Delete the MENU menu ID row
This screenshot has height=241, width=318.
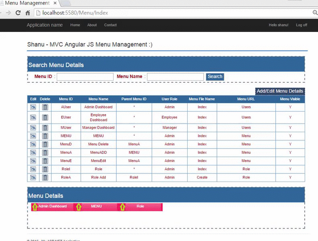pyautogui.click(x=45, y=136)
